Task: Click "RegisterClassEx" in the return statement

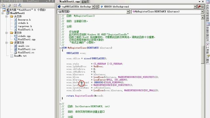Action: [x=84, y=96]
